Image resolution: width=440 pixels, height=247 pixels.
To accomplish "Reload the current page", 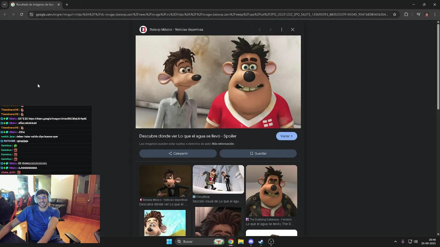I will pyautogui.click(x=21, y=14).
